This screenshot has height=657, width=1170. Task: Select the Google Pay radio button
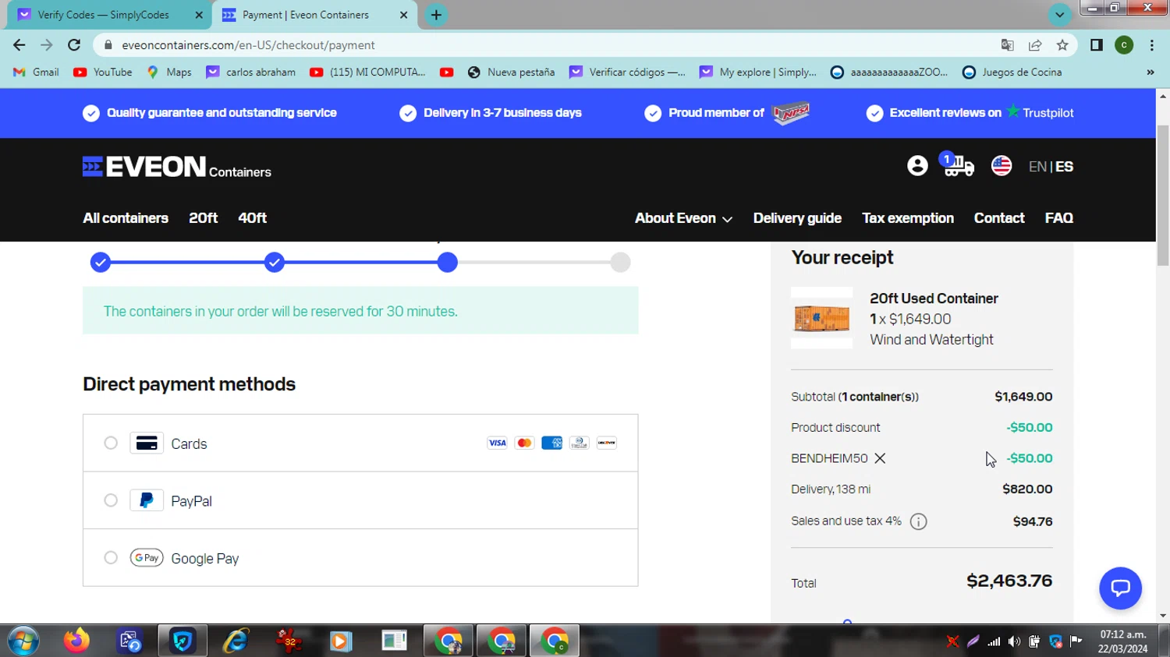111,558
